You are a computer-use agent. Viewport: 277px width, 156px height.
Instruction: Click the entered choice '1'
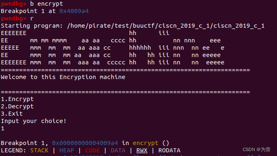coord(2,128)
